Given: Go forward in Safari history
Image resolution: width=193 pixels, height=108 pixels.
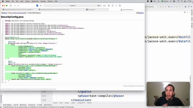Looking at the screenshot, I should coord(18,5).
